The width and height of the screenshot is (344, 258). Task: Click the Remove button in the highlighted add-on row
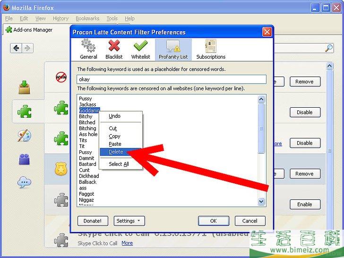click(305, 174)
